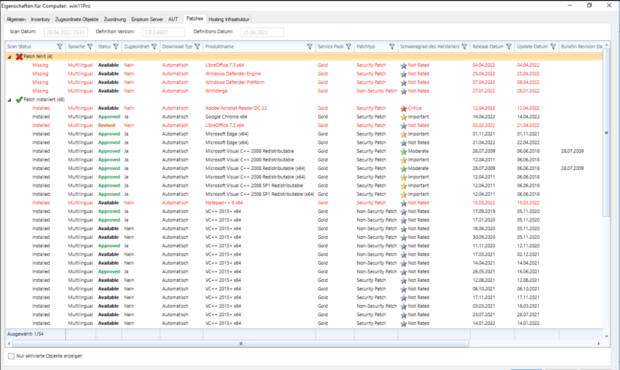The image size is (620, 370).
Task: Click red X icon of Patch fehlt group
Action: click(19, 56)
